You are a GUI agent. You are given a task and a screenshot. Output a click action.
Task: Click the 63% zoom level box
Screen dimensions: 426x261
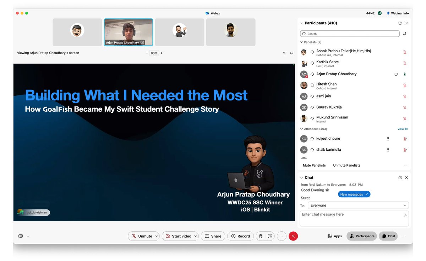tap(154, 53)
